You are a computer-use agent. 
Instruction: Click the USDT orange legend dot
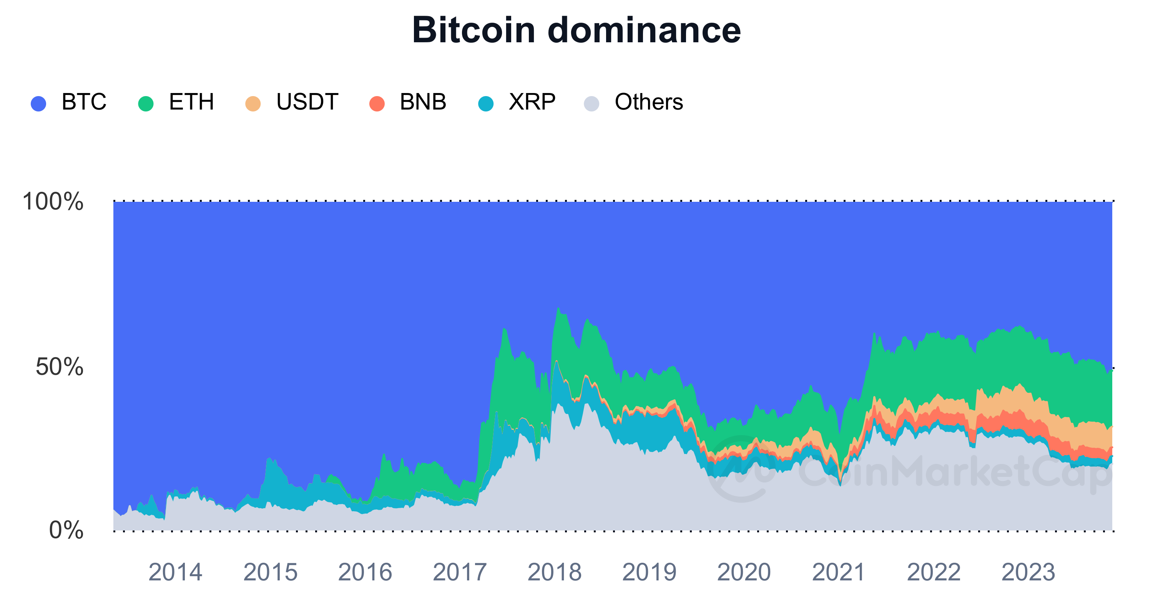point(253,103)
